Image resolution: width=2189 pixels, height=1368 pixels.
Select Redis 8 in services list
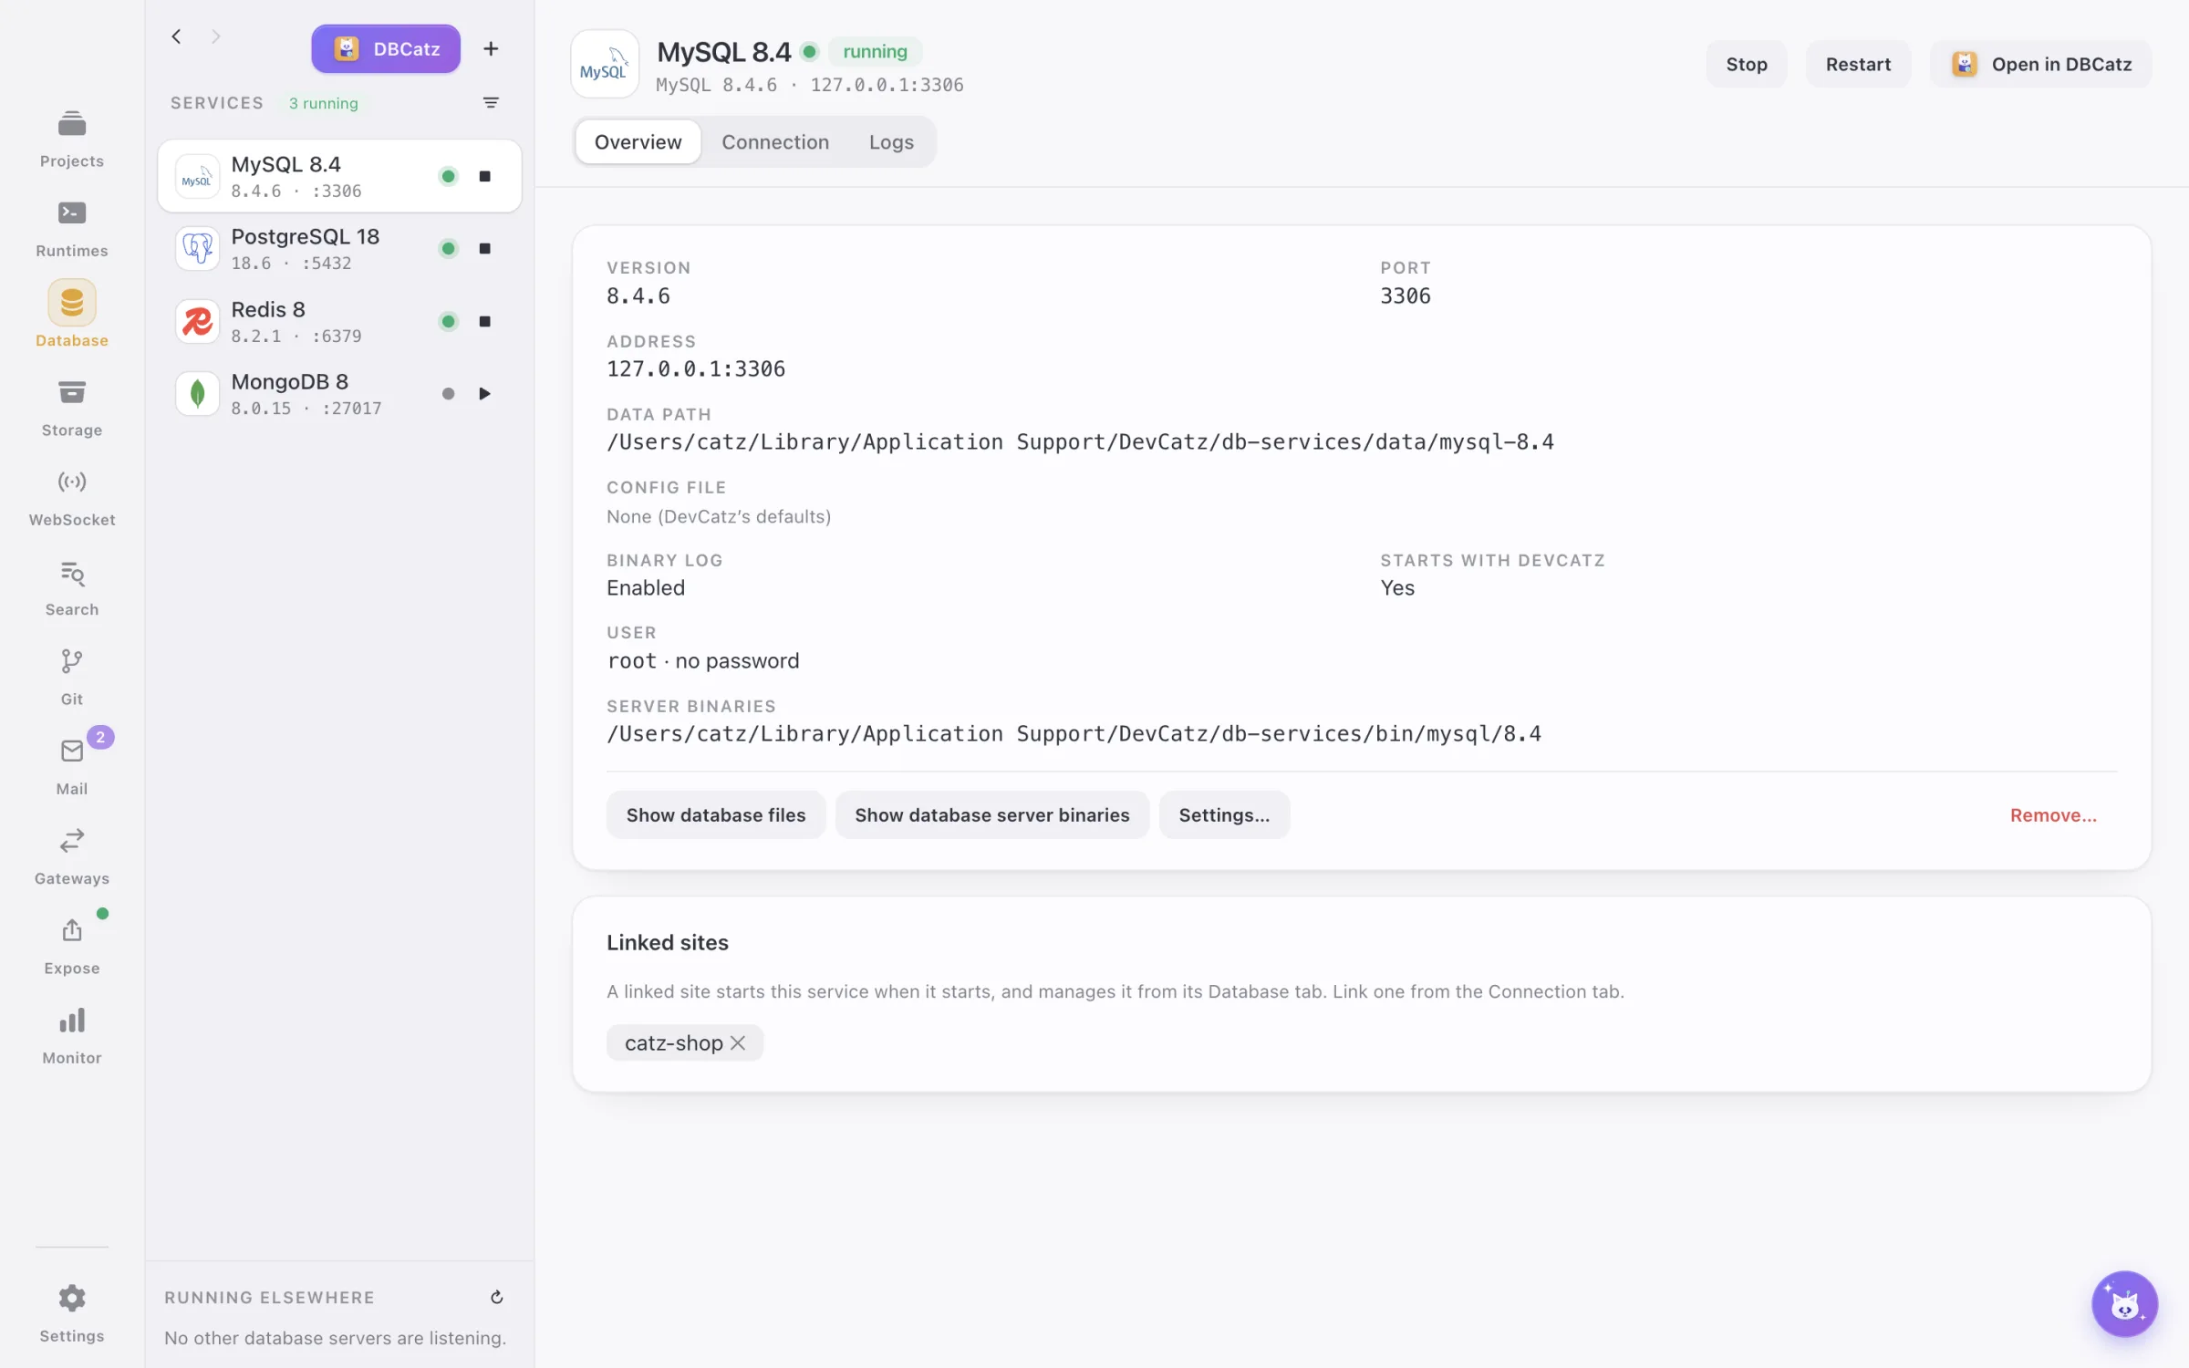[x=339, y=321]
